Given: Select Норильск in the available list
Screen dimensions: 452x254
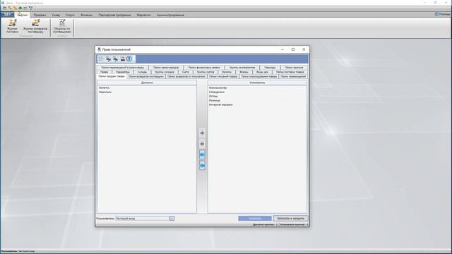Looking at the screenshot, I should [x=105, y=92].
